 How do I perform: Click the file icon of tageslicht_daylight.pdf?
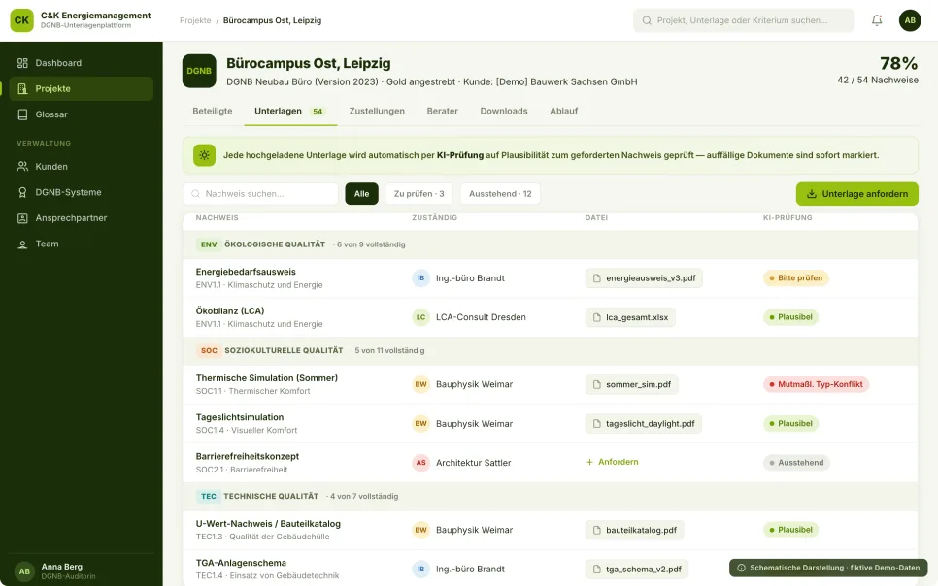coord(596,423)
